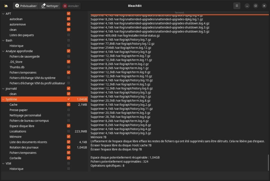Uncheck the Cache checkbox
Viewport: 270px width, 181px height.
pyautogui.click(x=69, y=104)
